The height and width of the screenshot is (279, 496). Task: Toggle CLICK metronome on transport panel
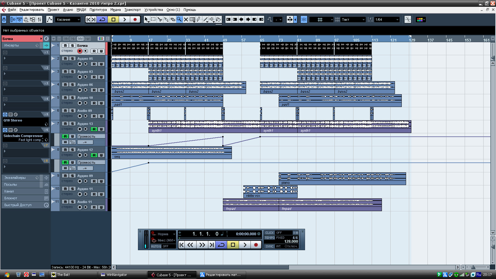269,233
